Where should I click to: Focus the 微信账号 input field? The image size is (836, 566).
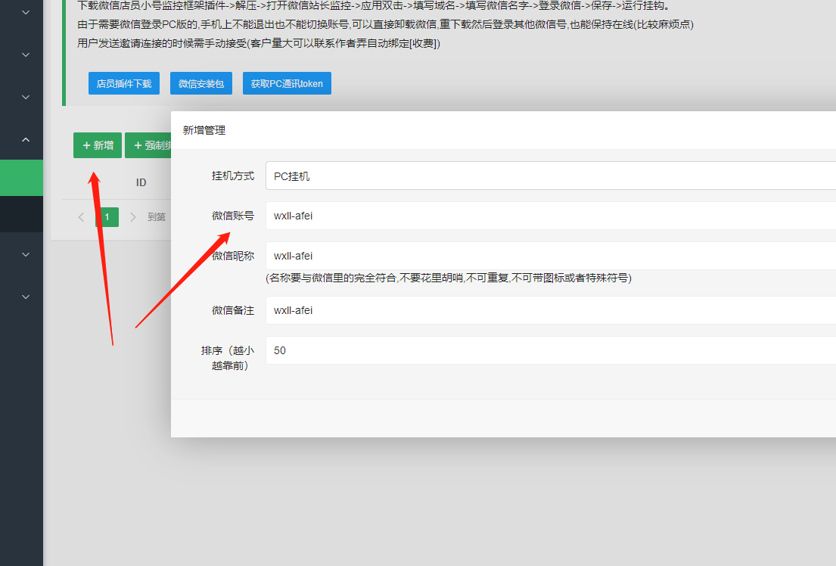pos(550,216)
